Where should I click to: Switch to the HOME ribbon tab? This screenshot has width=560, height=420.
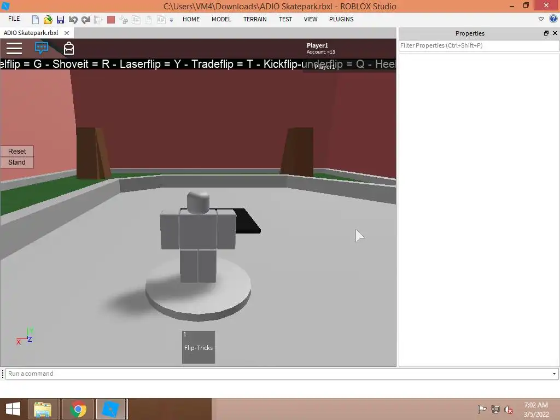coord(191,19)
